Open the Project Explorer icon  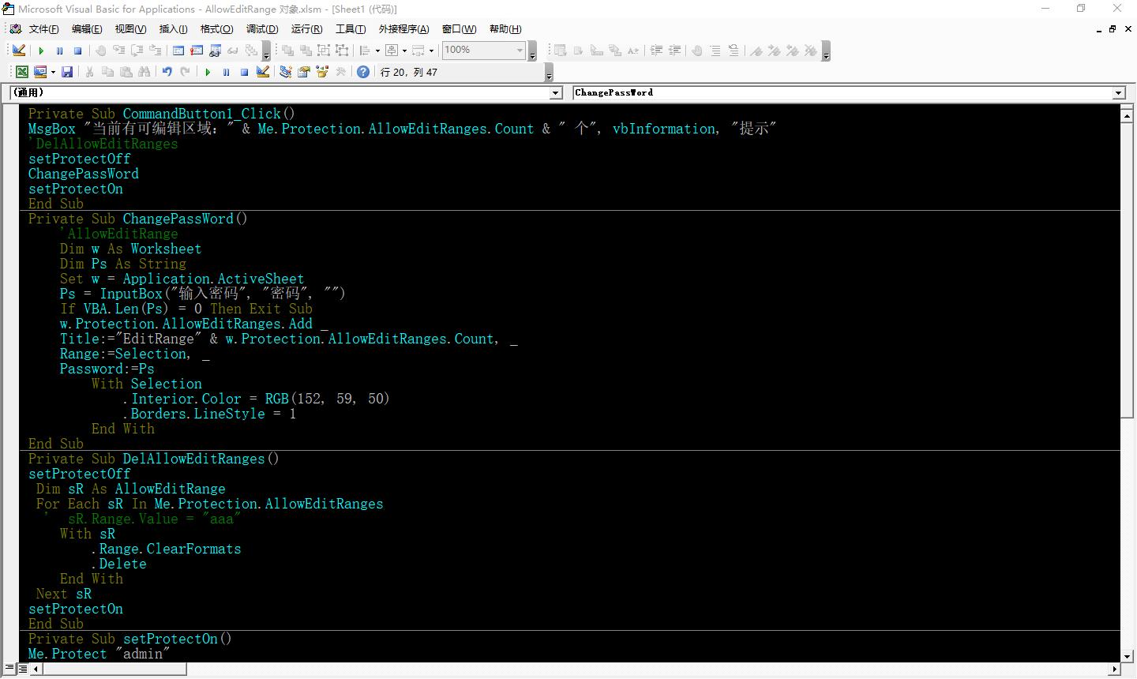pyautogui.click(x=285, y=72)
